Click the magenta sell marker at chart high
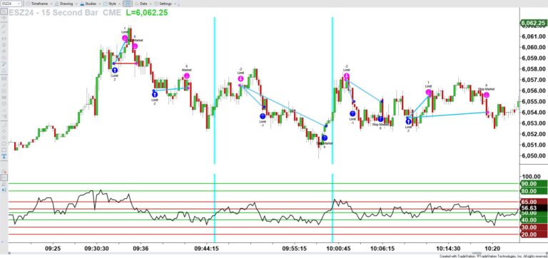 [125, 38]
